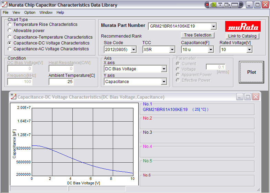Image resolution: width=270 pixels, height=193 pixels.
Task: Click the red dot title bar button
Action: click(x=207, y=4)
